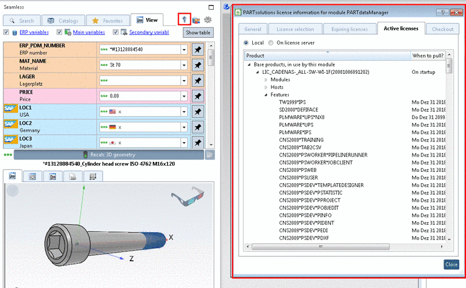The height and width of the screenshot is (288, 466).
Task: Click the Product column header
Action: 327,55
